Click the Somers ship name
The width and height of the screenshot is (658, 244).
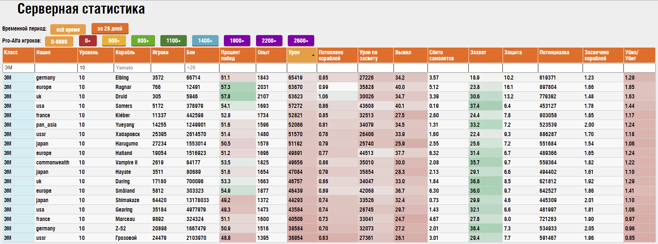(x=124, y=106)
